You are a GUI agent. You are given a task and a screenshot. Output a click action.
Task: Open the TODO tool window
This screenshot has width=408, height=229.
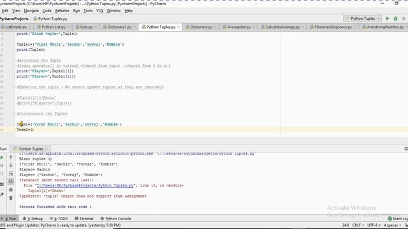[59, 219]
